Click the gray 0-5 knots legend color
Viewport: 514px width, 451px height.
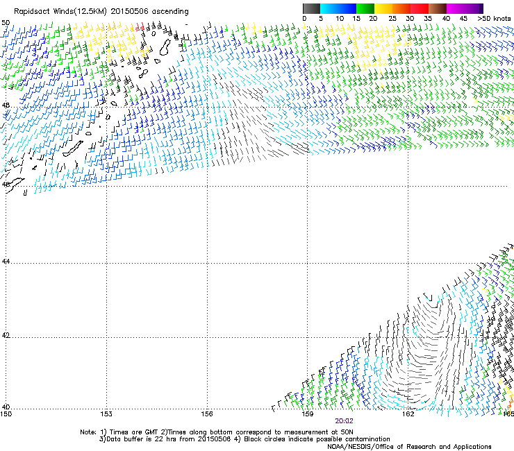pos(311,8)
